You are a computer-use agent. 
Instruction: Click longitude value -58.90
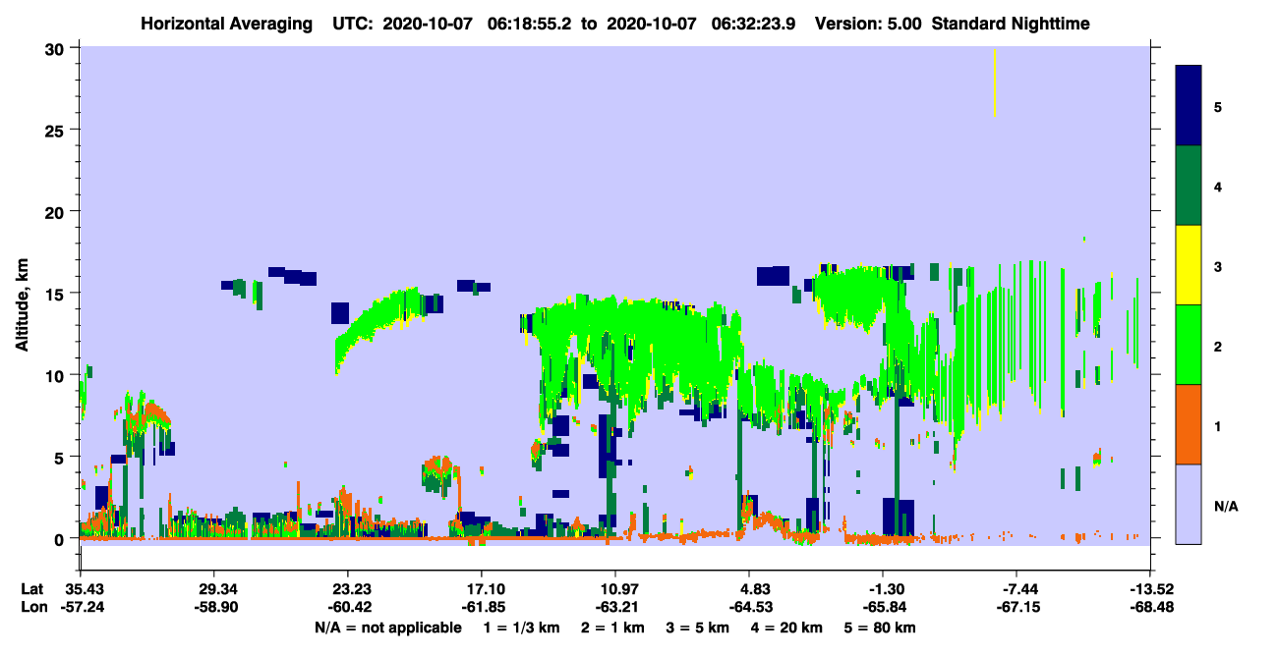pos(214,607)
